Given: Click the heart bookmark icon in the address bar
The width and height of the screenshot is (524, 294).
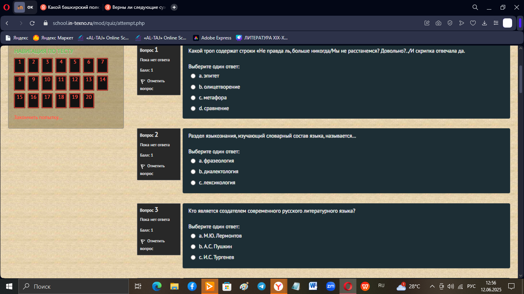Looking at the screenshot, I should click(x=473, y=23).
